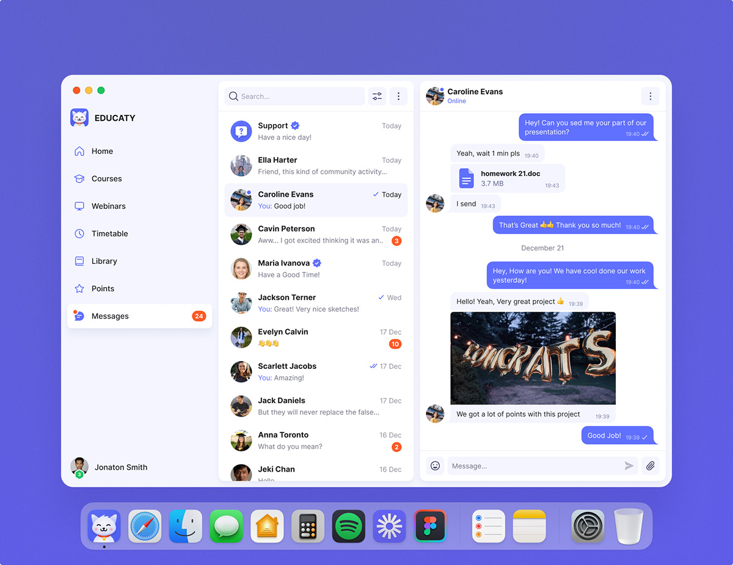Click the send arrow to submit message
Screen dimensions: 733x565
(x=629, y=465)
